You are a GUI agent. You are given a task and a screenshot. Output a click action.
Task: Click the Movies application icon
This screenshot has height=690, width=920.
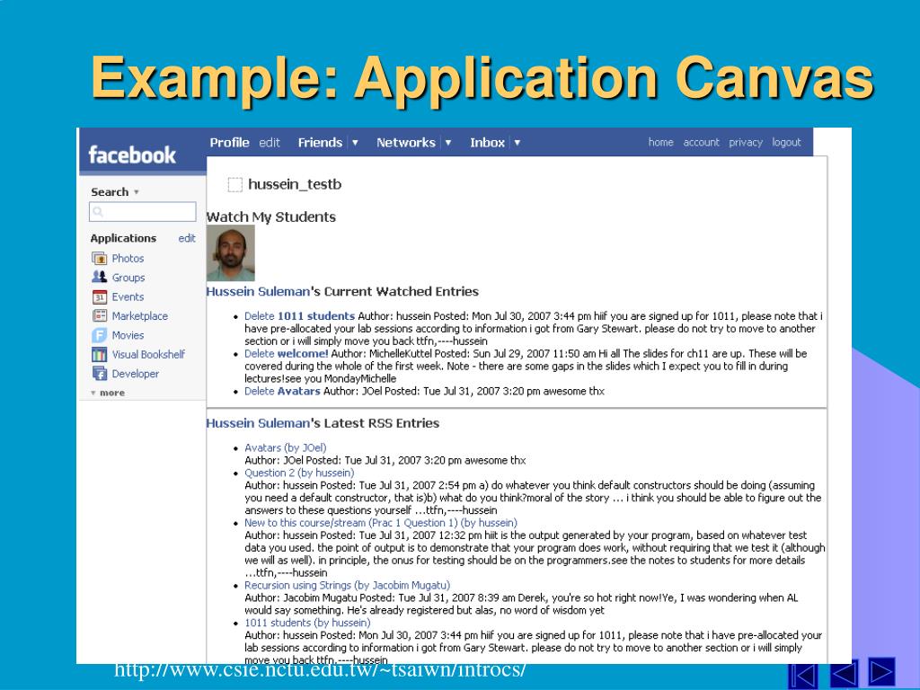pyautogui.click(x=99, y=335)
